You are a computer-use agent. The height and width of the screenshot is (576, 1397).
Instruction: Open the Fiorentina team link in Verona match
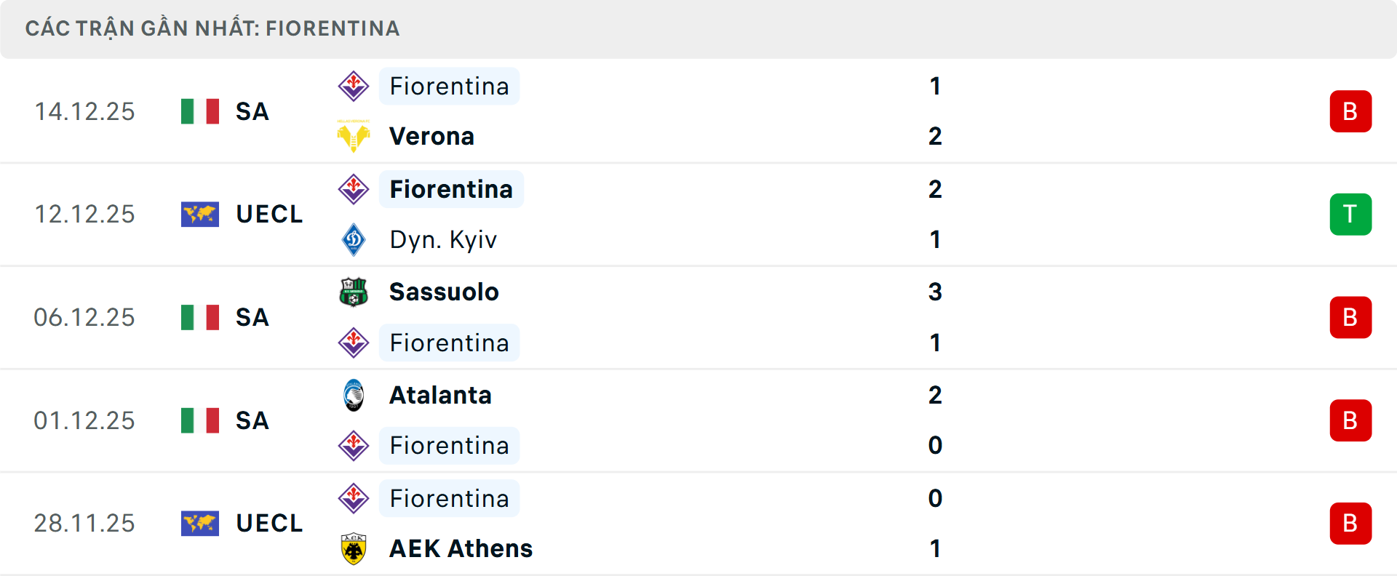(x=449, y=86)
